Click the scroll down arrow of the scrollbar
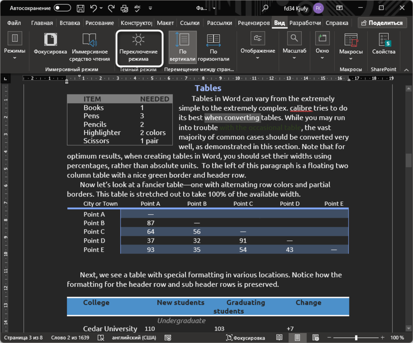This screenshot has width=413, height=343. pyautogui.click(x=409, y=329)
